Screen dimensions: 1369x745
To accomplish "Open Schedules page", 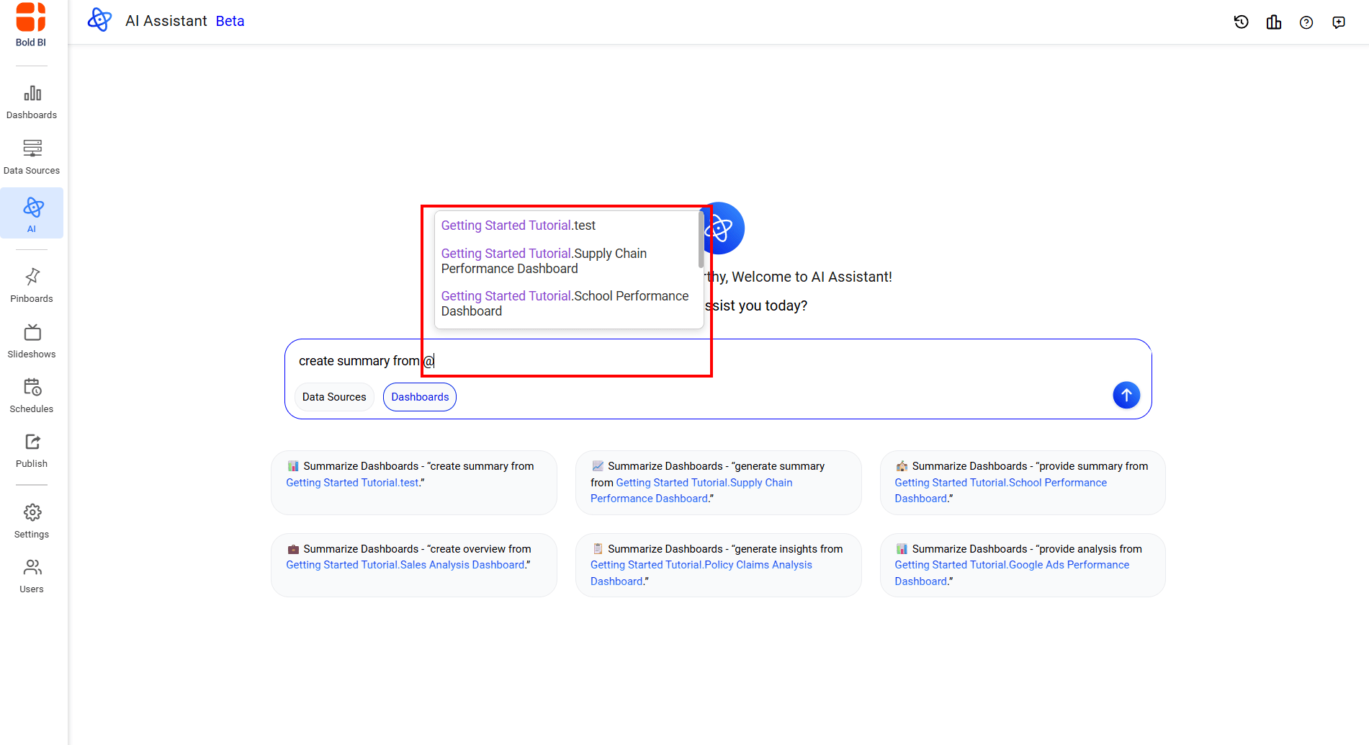I will pos(32,396).
